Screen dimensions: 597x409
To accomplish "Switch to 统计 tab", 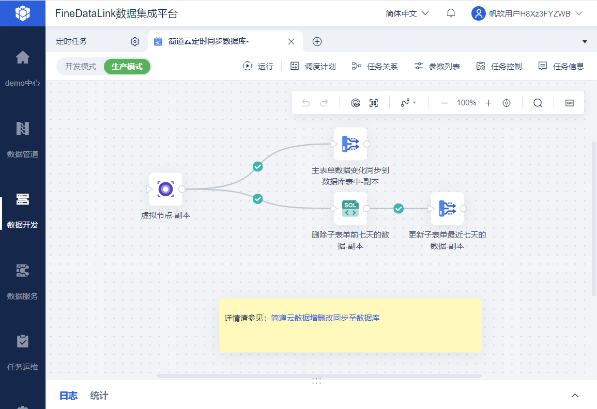I will (x=99, y=396).
